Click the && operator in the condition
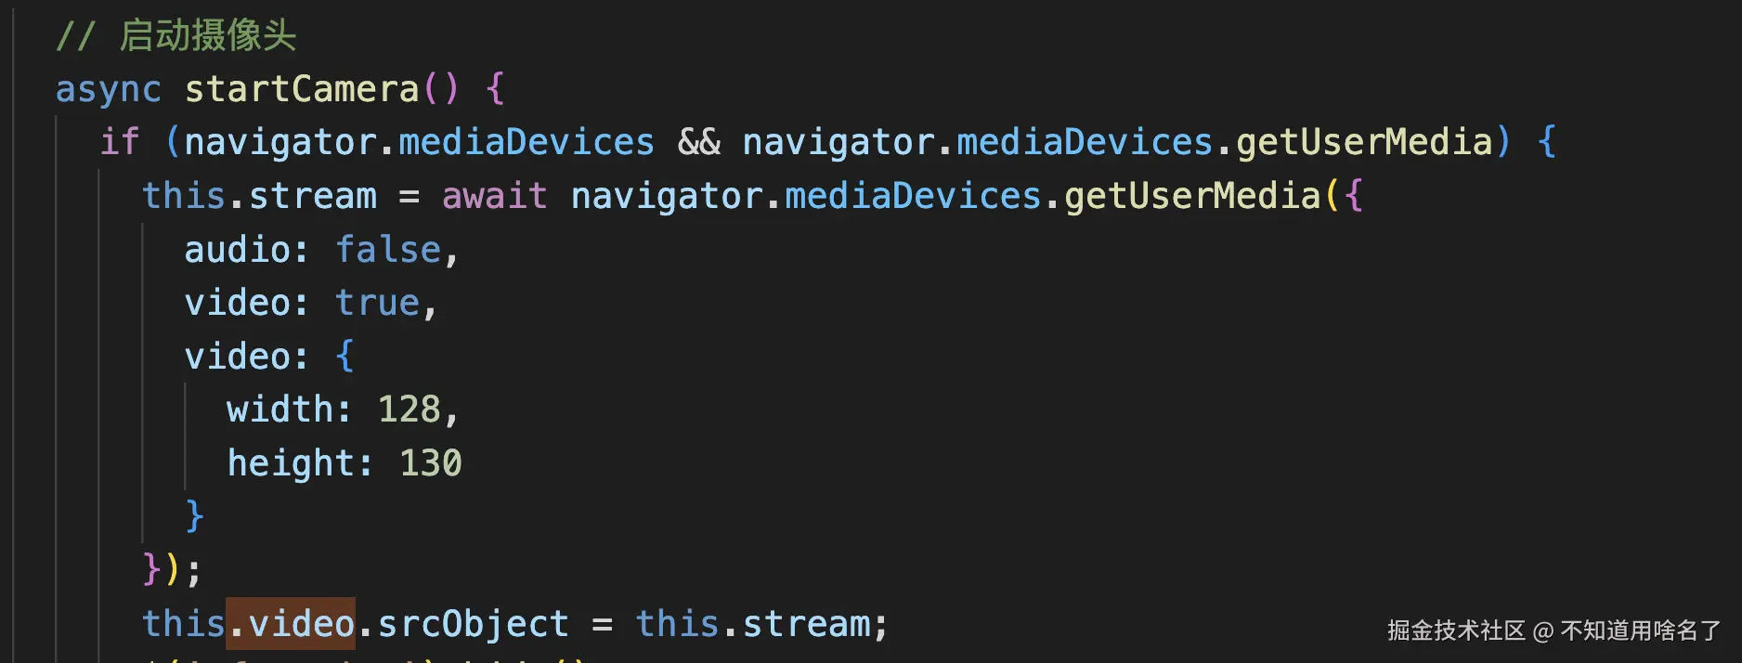1742x663 pixels. coord(698,142)
